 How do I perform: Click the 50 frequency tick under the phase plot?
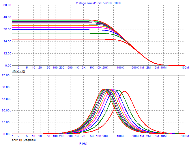[48, 136]
